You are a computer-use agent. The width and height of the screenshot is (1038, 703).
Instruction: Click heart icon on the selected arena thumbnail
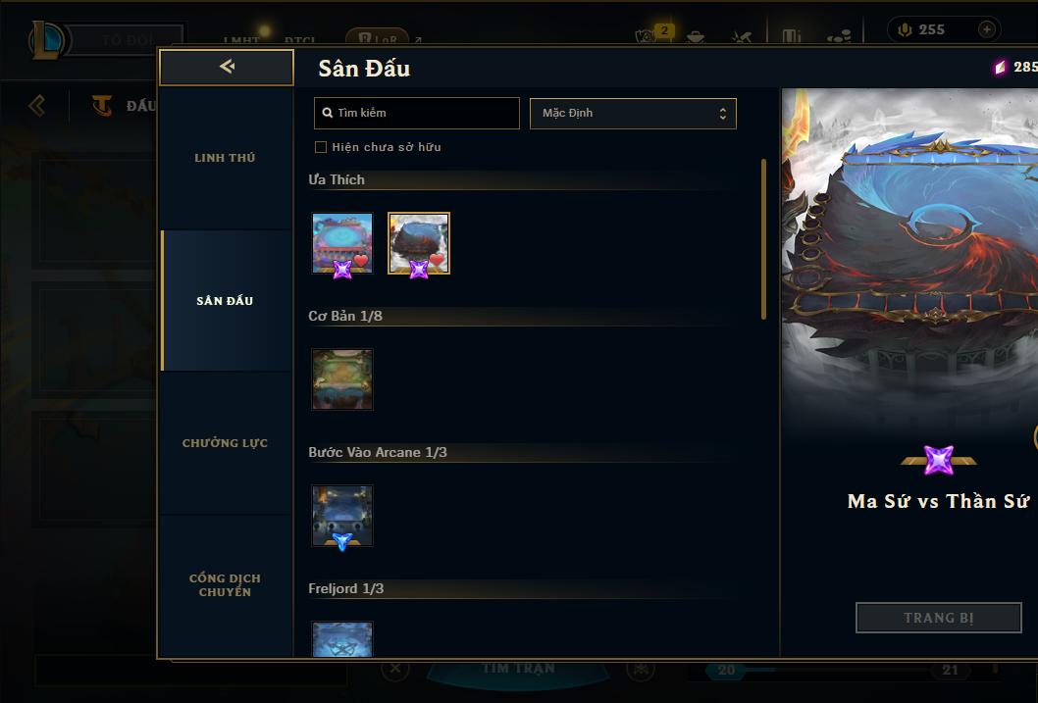[x=437, y=261]
